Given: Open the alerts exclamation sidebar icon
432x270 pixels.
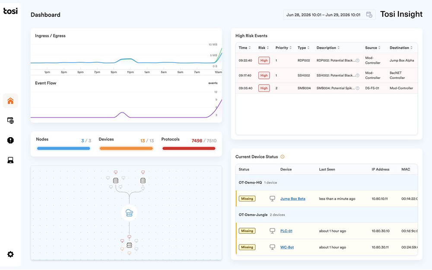Looking at the screenshot, I should (x=10, y=140).
